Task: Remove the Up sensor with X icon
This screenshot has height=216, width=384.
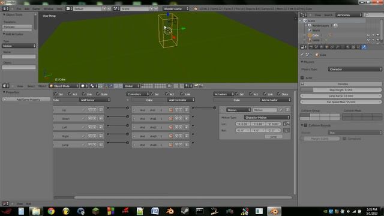Action: [x=101, y=110]
